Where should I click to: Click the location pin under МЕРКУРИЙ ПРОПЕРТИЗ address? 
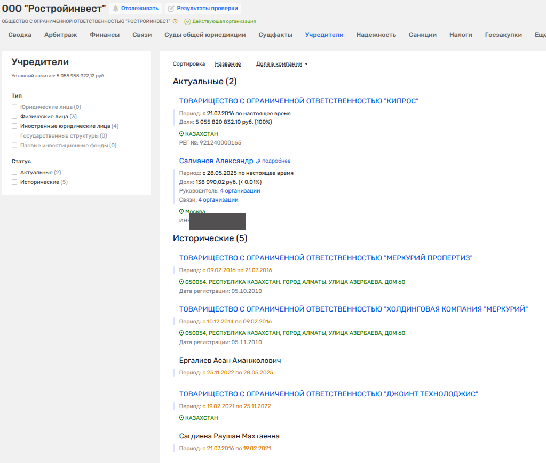tap(181, 282)
